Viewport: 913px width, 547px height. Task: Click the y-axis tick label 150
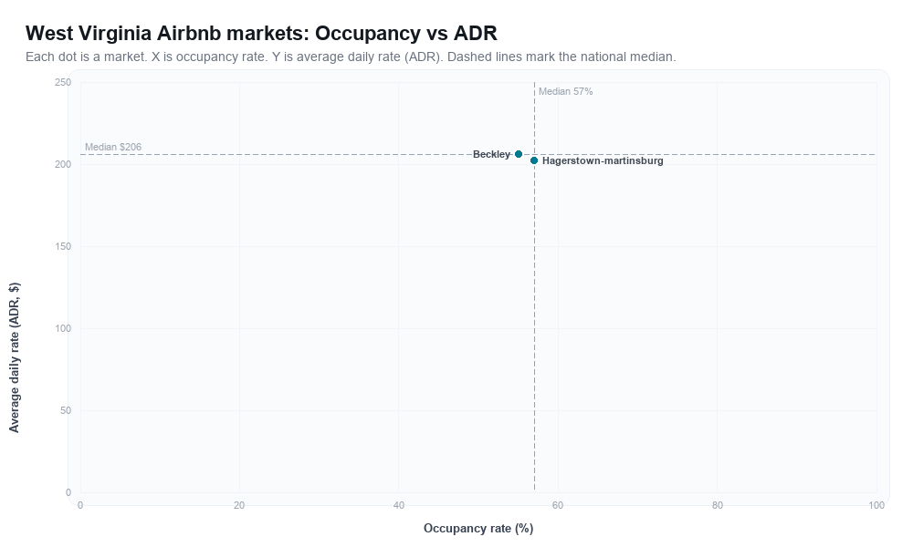[63, 246]
